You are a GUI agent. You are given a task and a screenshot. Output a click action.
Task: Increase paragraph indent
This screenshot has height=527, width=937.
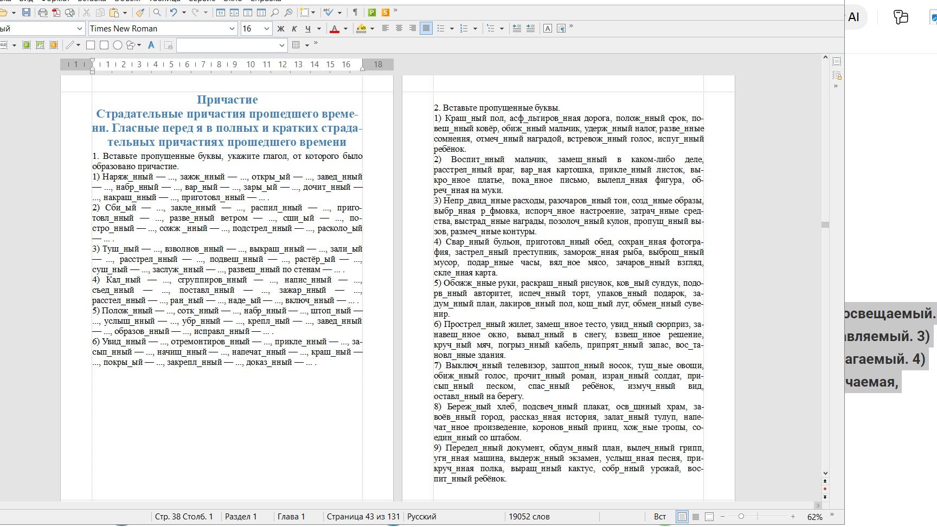pos(530,28)
